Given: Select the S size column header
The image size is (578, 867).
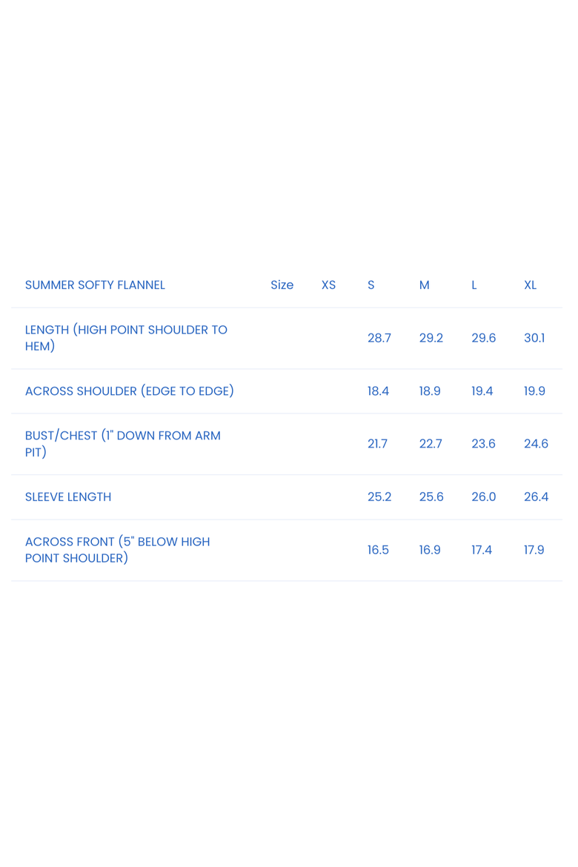Looking at the screenshot, I should pyautogui.click(x=371, y=285).
